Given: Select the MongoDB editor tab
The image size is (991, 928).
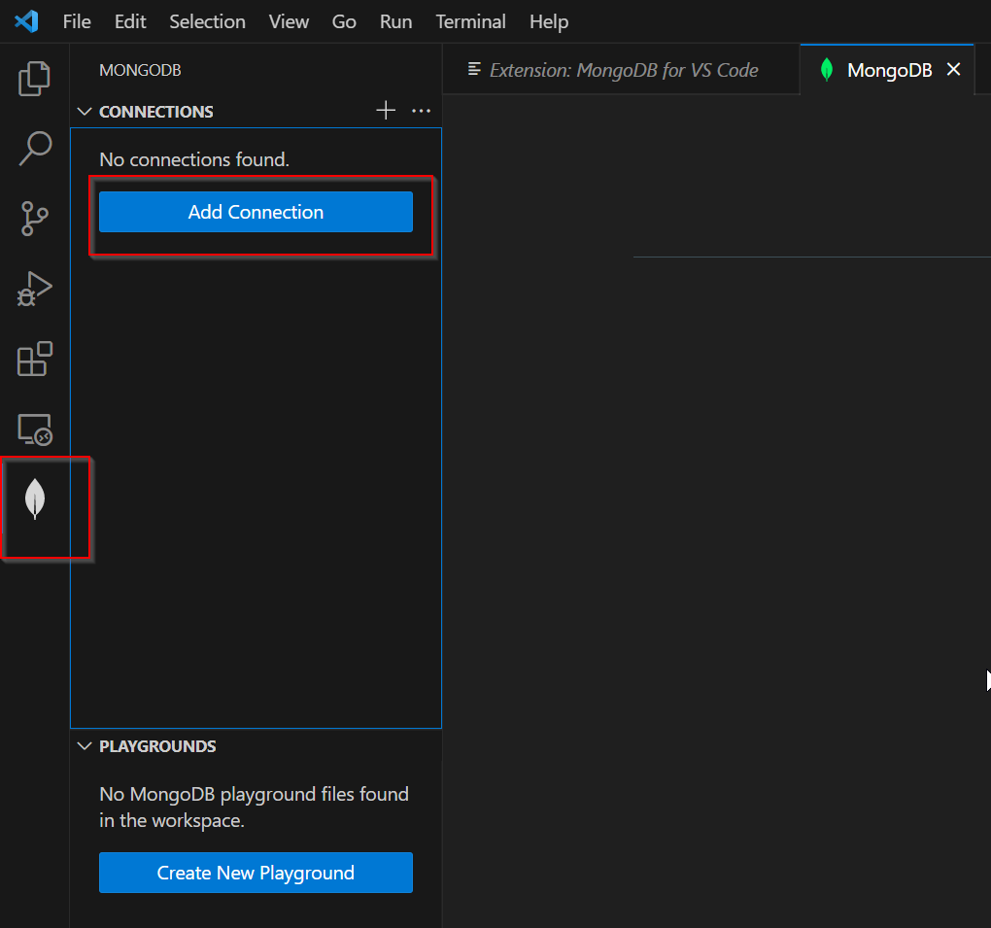Looking at the screenshot, I should tap(886, 70).
